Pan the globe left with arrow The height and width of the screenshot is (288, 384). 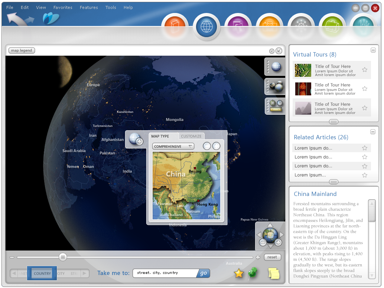coord(259,235)
